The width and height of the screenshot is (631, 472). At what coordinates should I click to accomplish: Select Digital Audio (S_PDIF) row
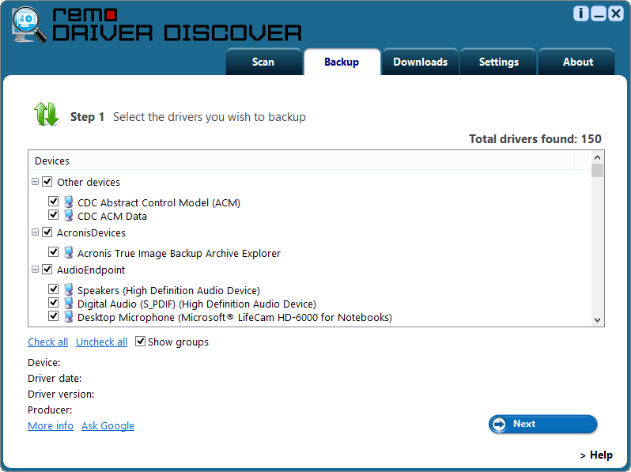pyautogui.click(x=197, y=304)
